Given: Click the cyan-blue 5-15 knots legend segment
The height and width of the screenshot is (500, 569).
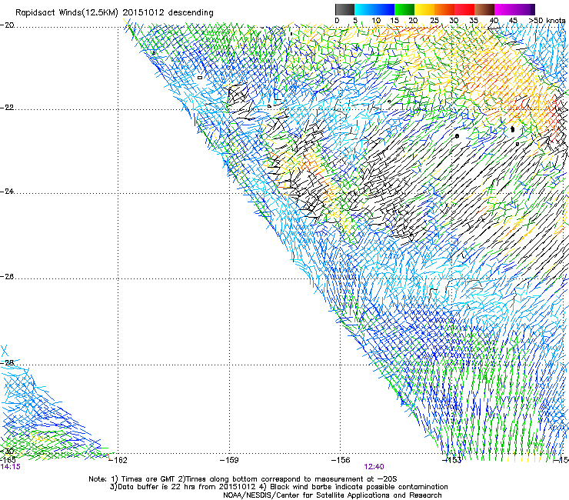Looking at the screenshot, I should [374, 9].
